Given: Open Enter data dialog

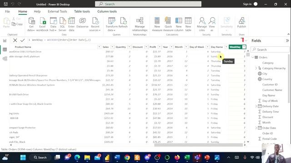Looking at the screenshot, I should click(x=71, y=24).
